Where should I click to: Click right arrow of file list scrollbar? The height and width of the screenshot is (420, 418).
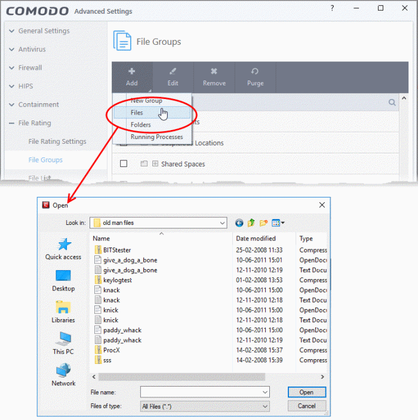322,377
